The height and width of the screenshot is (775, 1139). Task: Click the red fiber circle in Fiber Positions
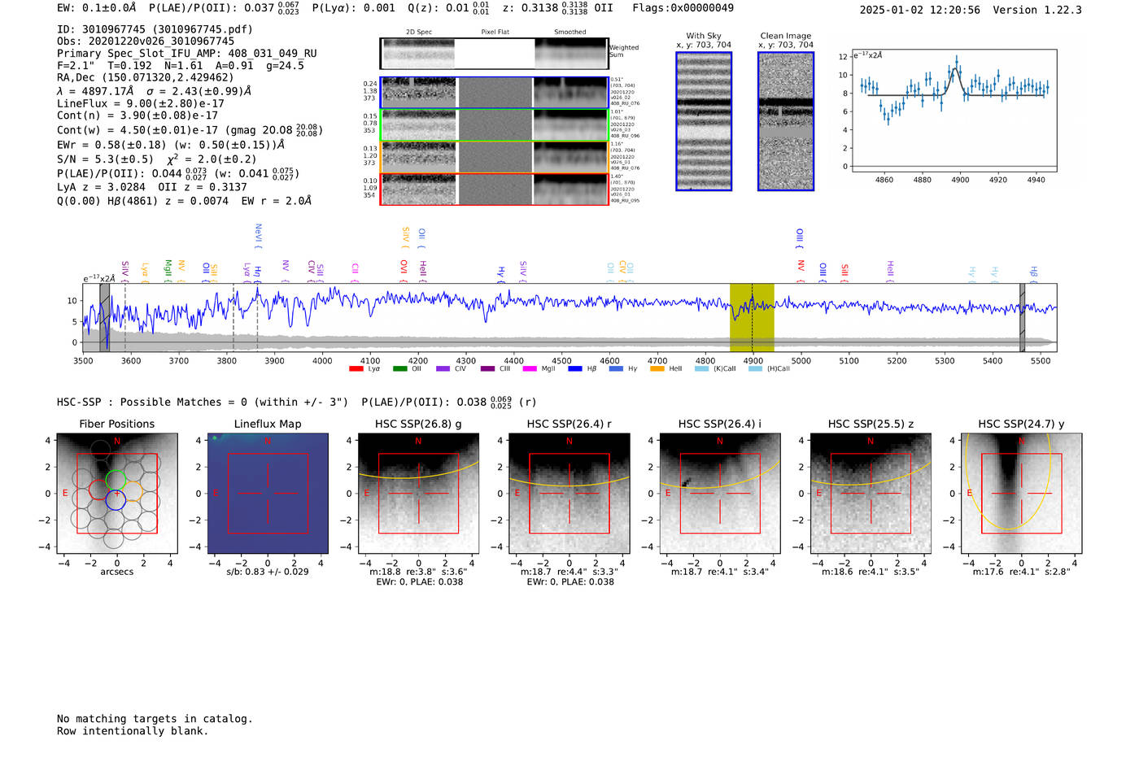98,490
